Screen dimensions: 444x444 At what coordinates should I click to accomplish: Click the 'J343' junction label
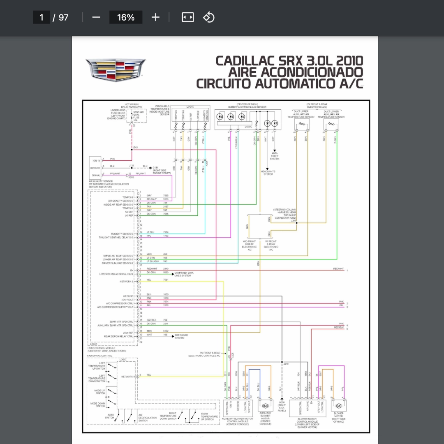click(x=135, y=147)
